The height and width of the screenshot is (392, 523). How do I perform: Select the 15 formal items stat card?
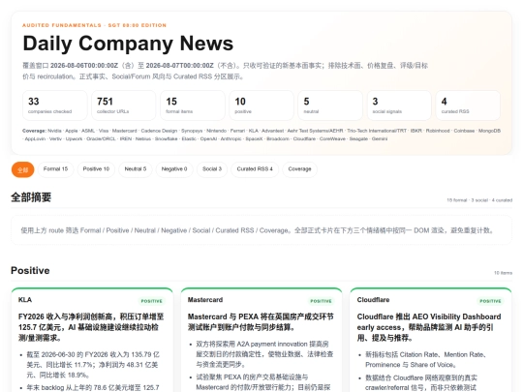point(193,106)
